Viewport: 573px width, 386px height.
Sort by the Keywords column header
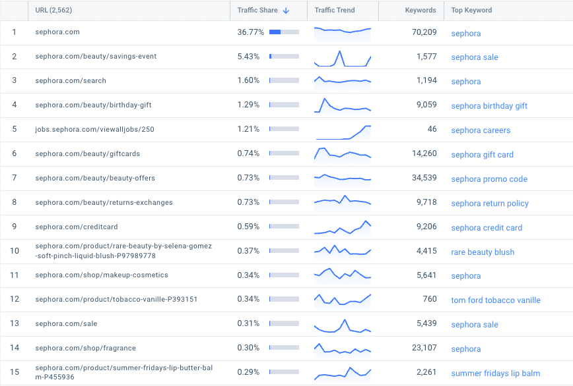421,10
